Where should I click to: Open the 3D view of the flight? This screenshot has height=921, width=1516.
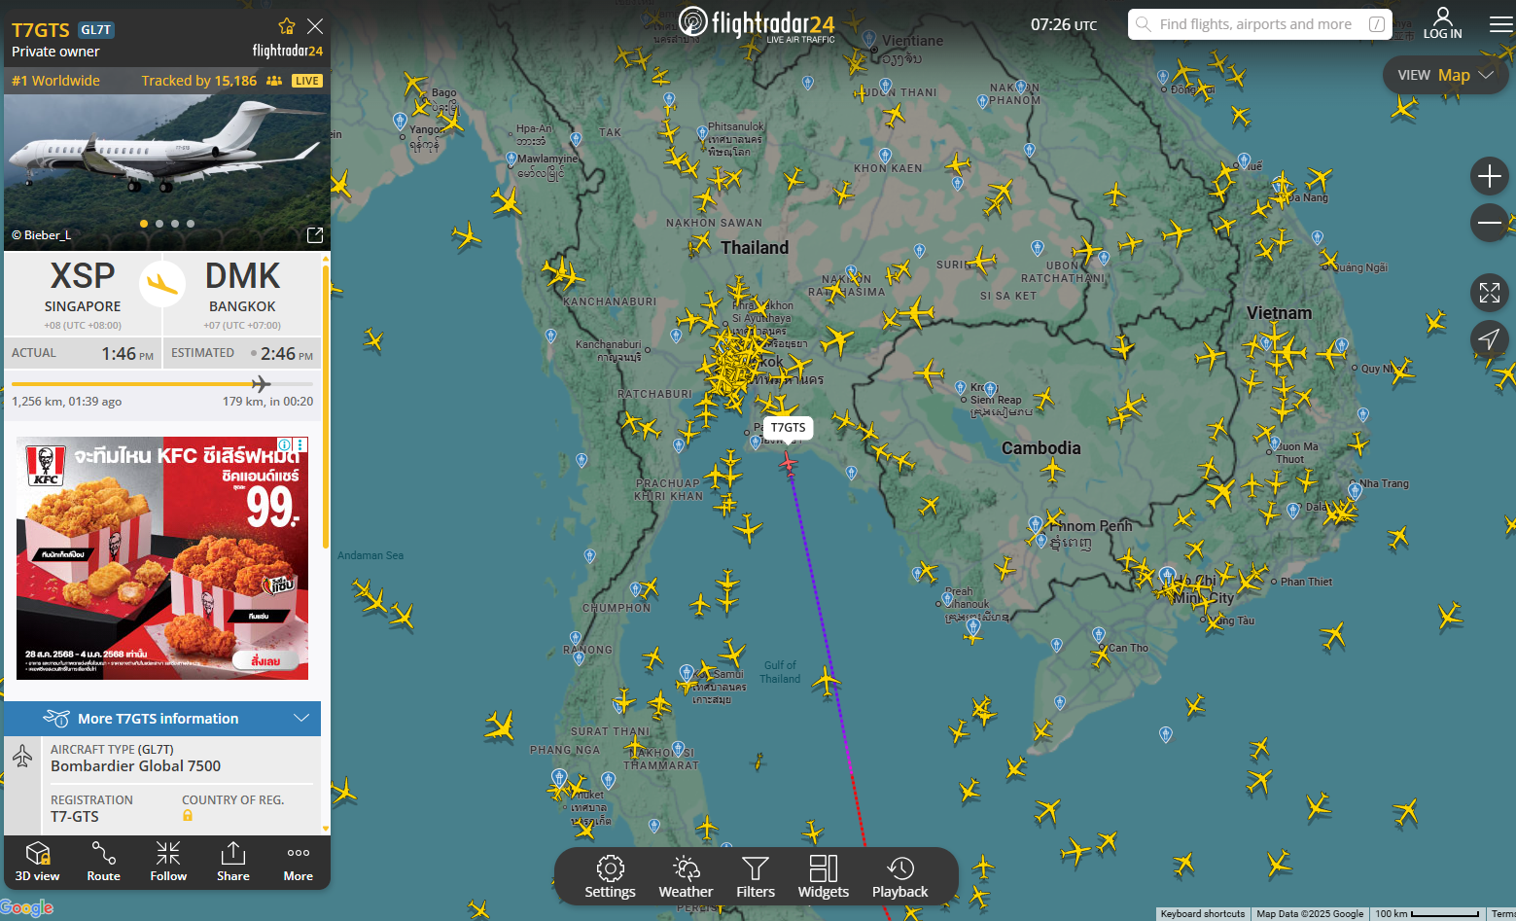[x=37, y=861]
